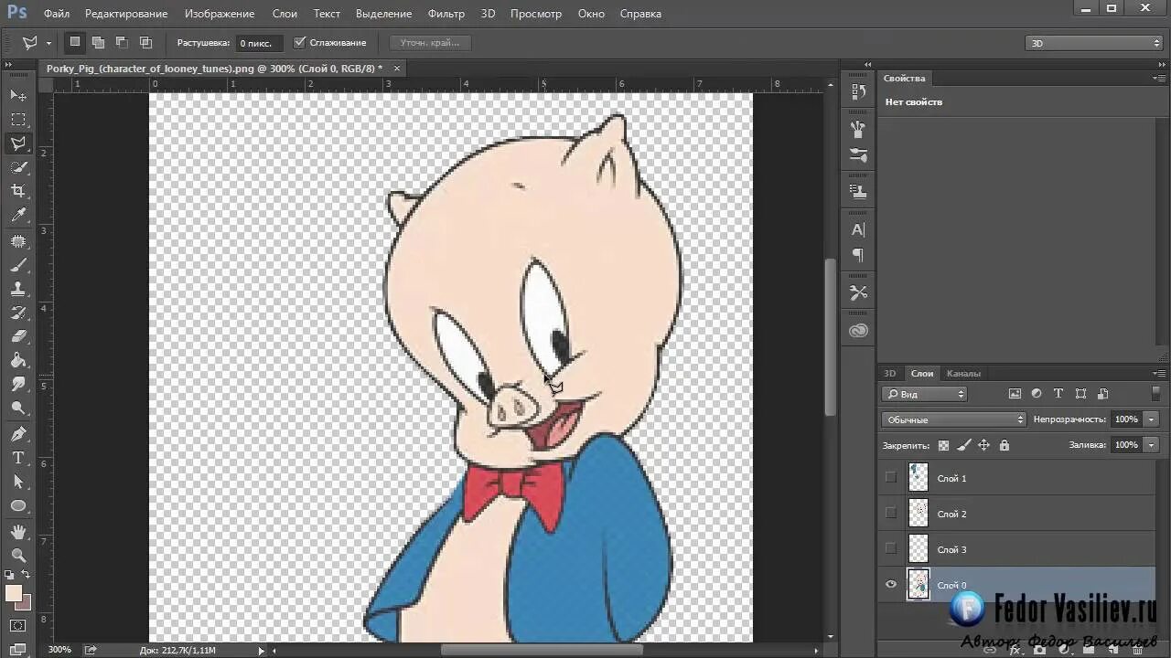Choose Add to selection mode
The height and width of the screenshot is (658, 1171).
(98, 42)
